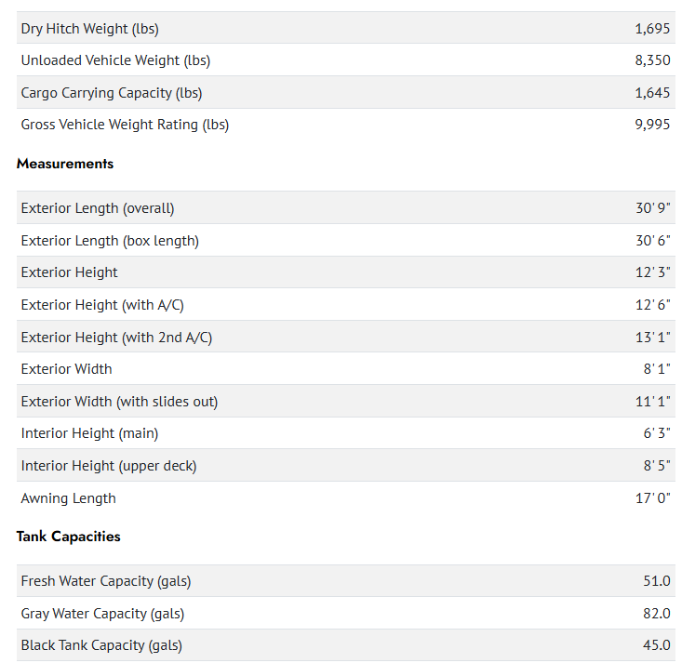Click the Measurements section heading

65,164
